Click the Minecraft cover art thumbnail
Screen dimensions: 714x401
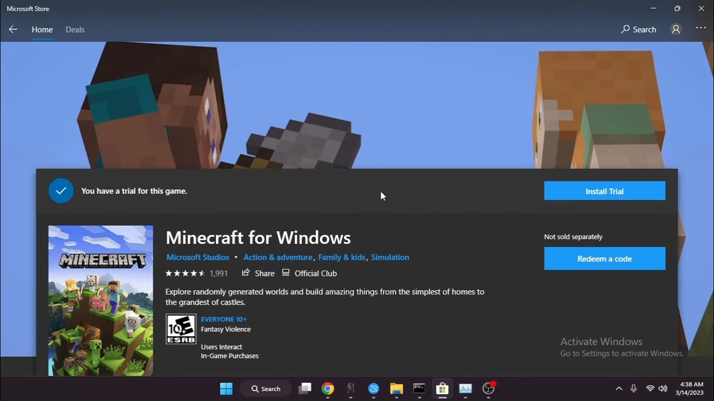pos(100,301)
